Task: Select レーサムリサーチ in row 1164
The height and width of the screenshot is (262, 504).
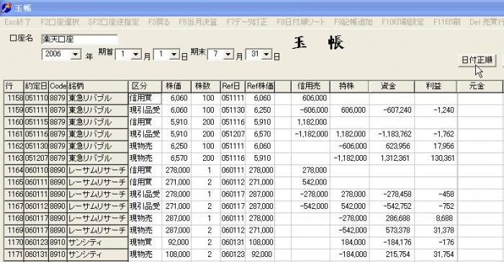Action: point(97,170)
